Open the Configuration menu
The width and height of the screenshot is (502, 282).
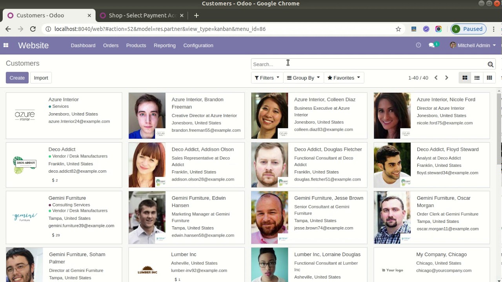coord(198,45)
